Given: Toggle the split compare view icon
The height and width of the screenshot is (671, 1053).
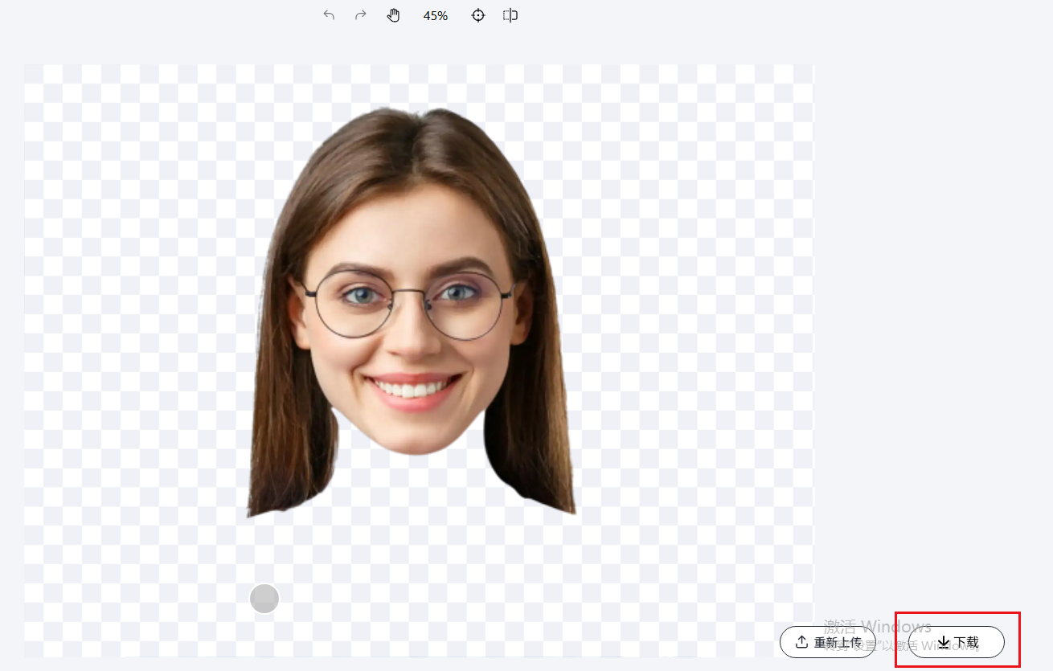Looking at the screenshot, I should 510,15.
